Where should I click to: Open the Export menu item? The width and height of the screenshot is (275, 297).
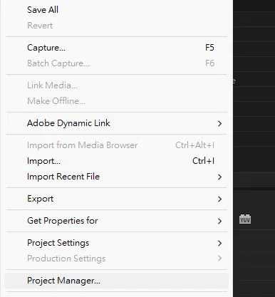pyautogui.click(x=116, y=199)
